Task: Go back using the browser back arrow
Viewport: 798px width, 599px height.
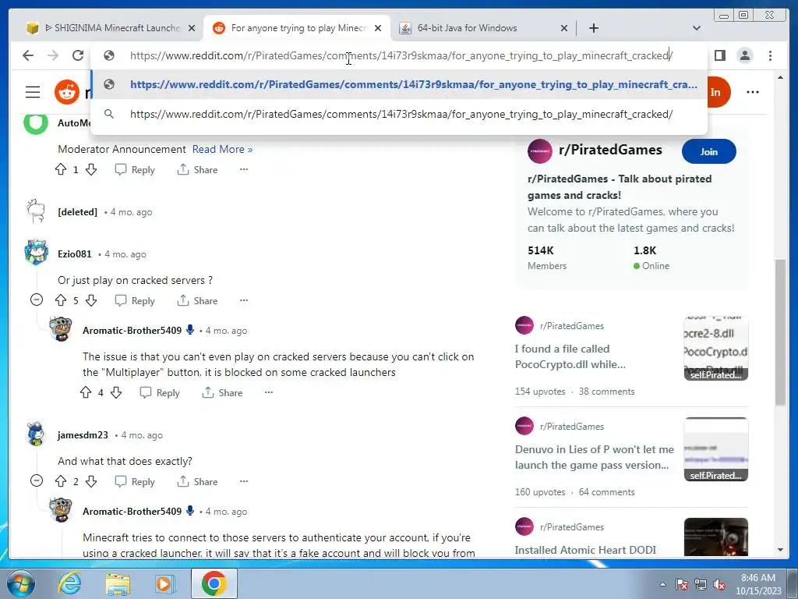Action: (x=28, y=55)
